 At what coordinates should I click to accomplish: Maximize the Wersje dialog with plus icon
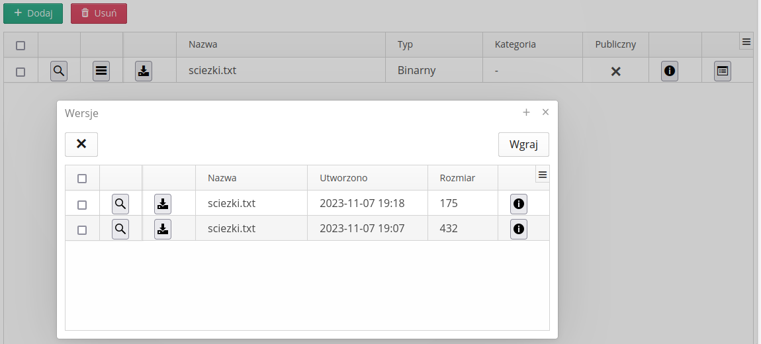point(527,112)
